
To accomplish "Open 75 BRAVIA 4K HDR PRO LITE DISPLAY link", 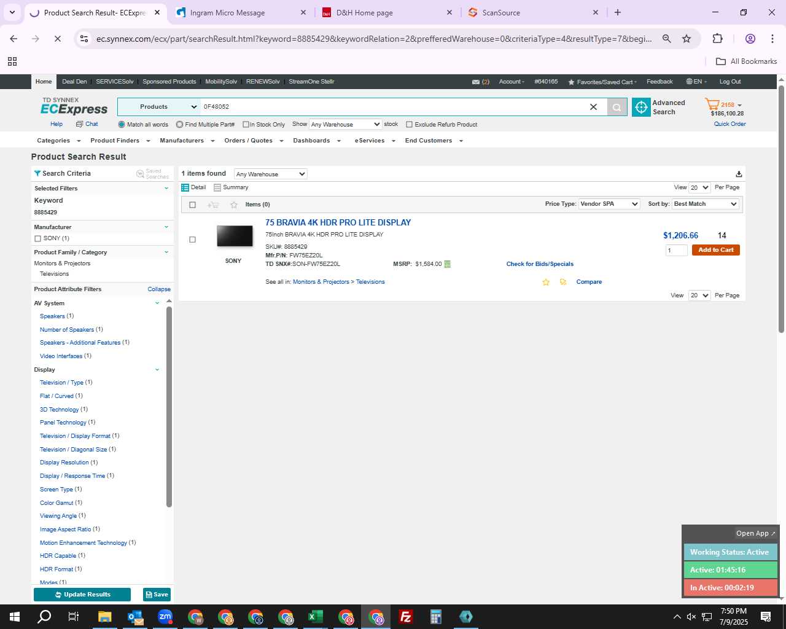I will coord(338,222).
